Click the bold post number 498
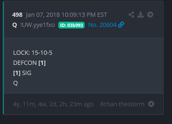172x124 pixels. 17,15
